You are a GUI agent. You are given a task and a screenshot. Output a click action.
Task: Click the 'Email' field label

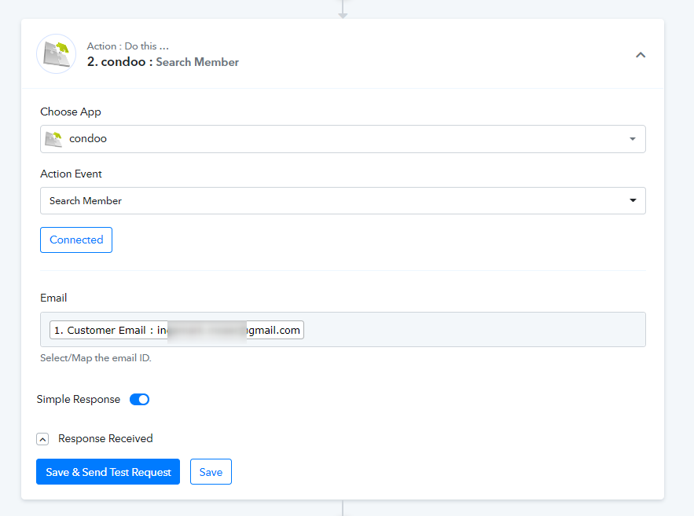[53, 298]
